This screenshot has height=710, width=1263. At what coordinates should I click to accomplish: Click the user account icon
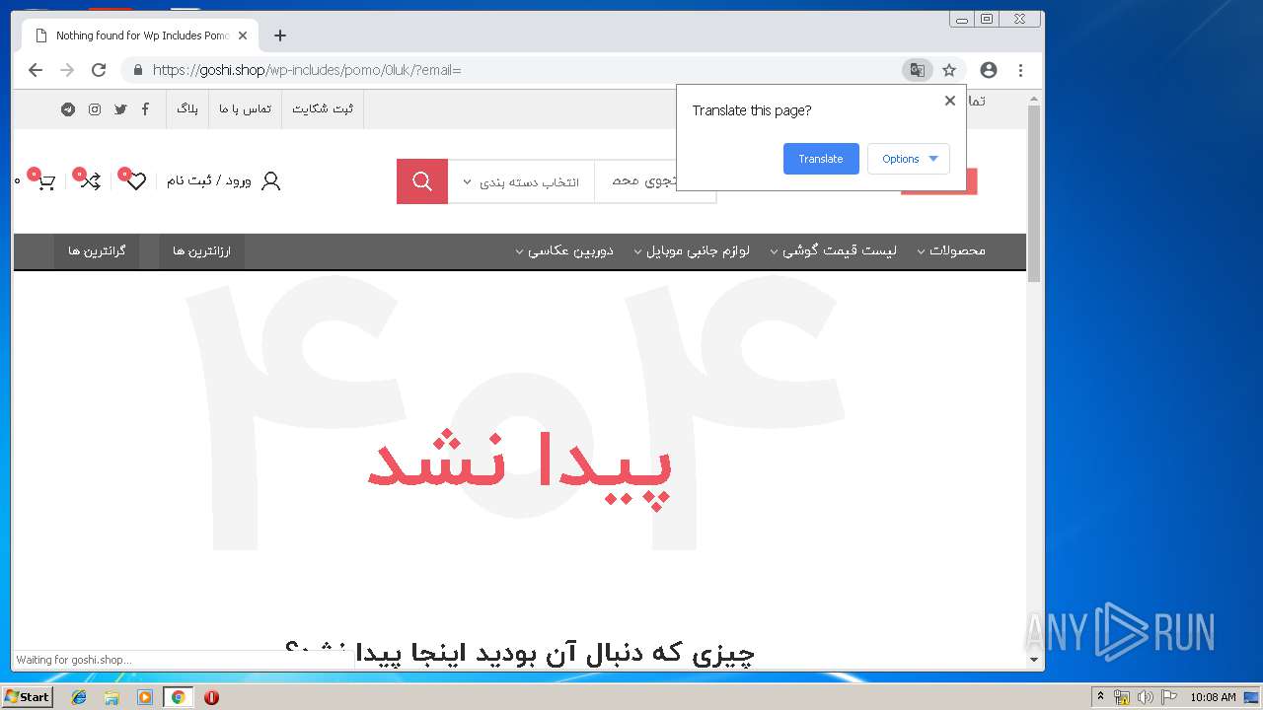270,181
